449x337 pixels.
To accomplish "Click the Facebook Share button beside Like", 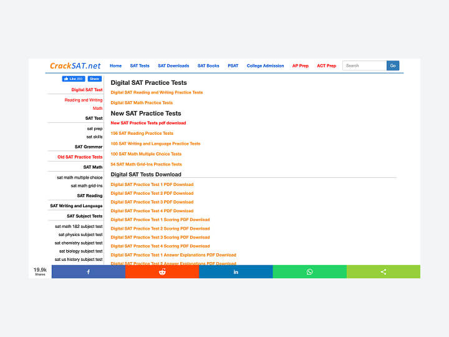I will coord(95,79).
